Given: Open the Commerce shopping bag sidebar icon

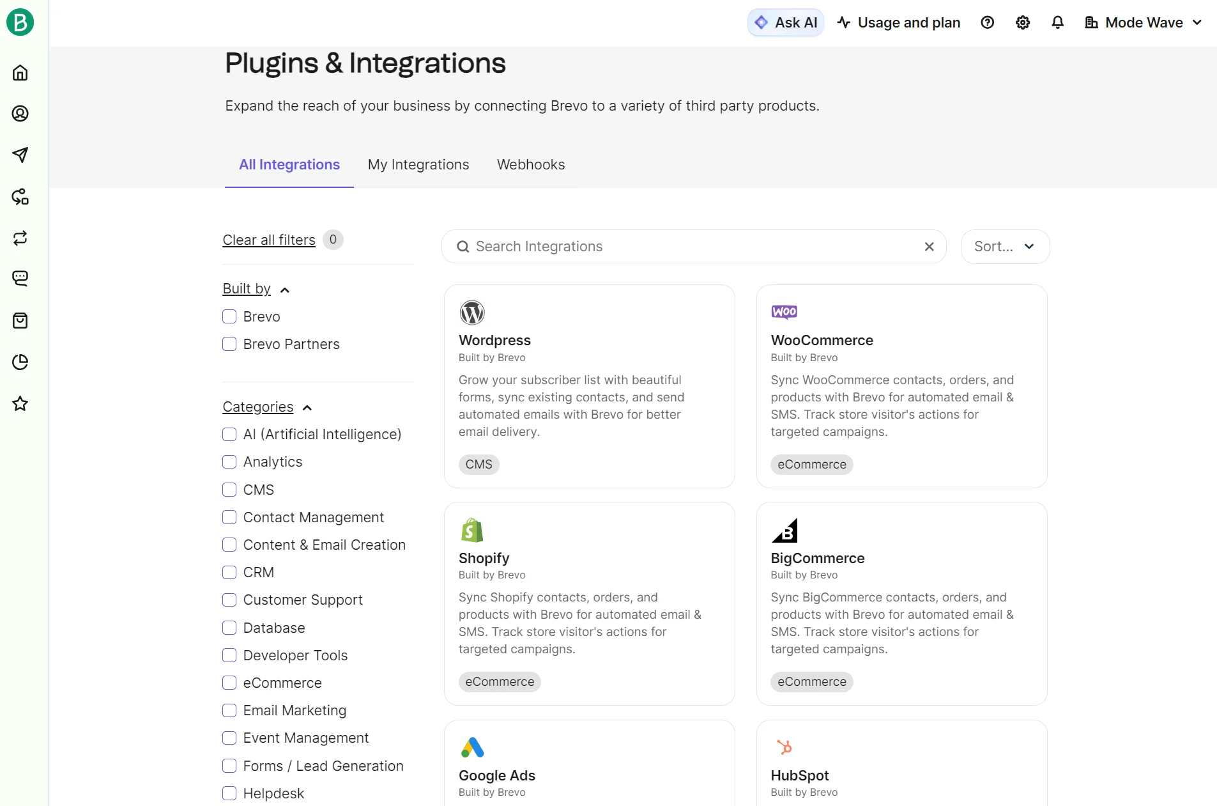Looking at the screenshot, I should (20, 321).
